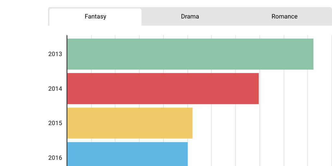Select the Romance tab
This screenshot has width=332, height=166.
point(284,17)
